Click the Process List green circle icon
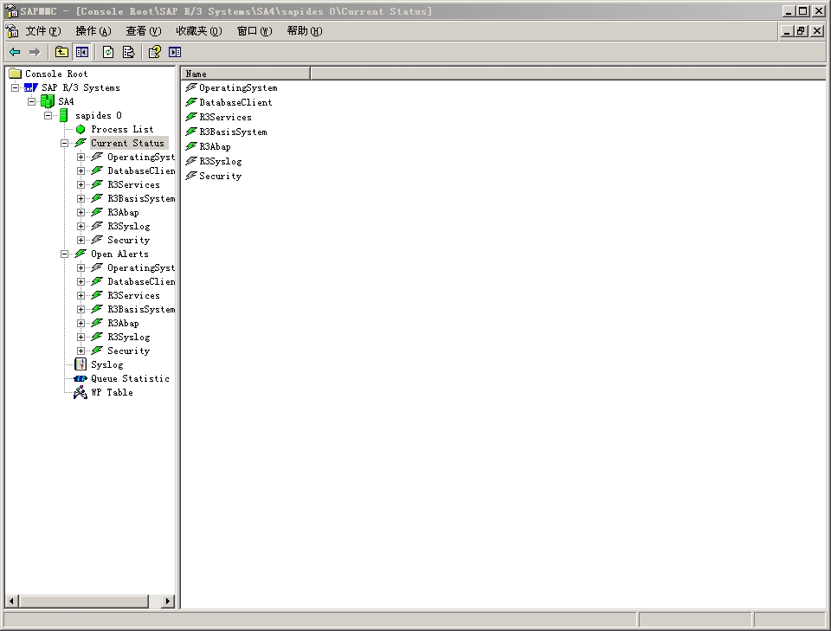831x631 pixels. tap(81, 129)
